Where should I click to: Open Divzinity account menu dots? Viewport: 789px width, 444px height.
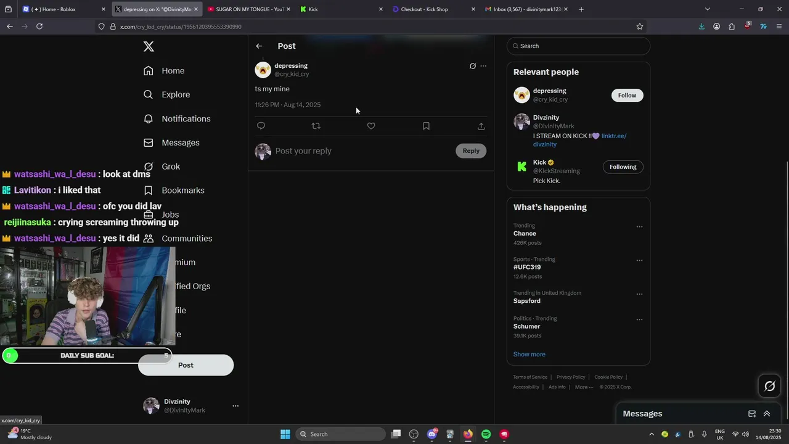[x=235, y=406]
